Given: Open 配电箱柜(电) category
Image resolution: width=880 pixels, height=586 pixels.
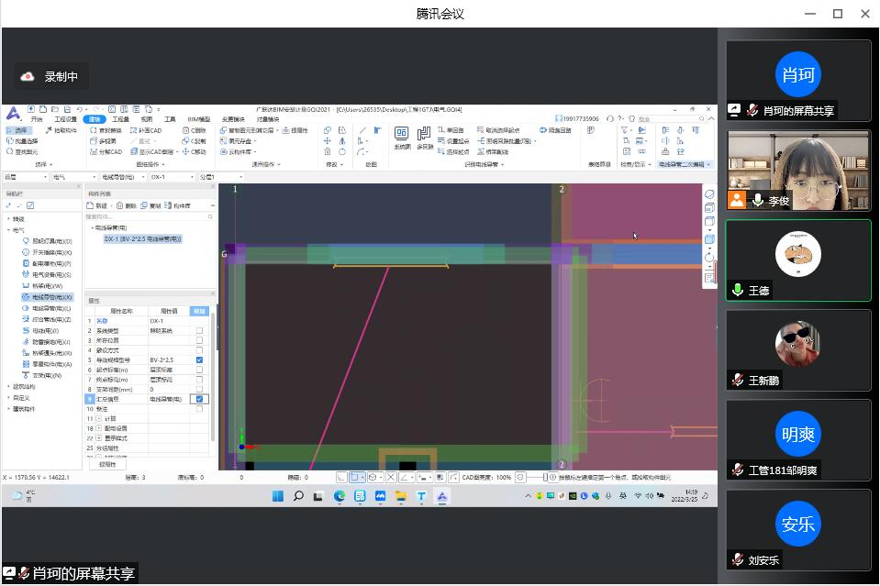Looking at the screenshot, I should [51, 263].
